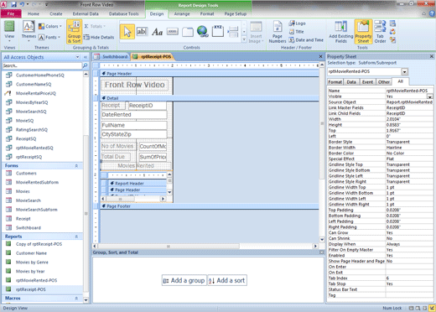Click Add a sort button
Screen dimensions: 436x312
click(227, 280)
